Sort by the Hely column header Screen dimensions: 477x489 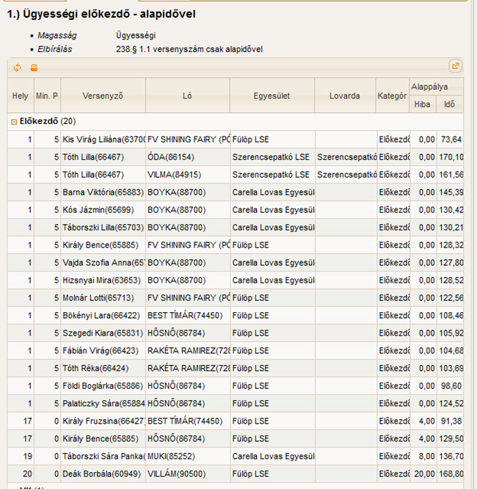20,95
